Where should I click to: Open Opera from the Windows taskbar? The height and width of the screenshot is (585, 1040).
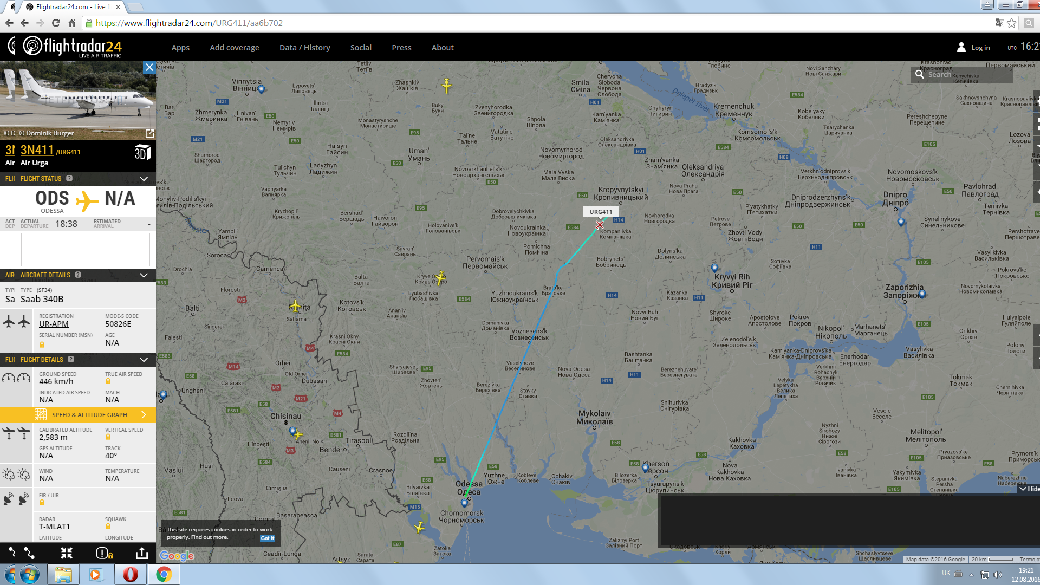(x=130, y=574)
